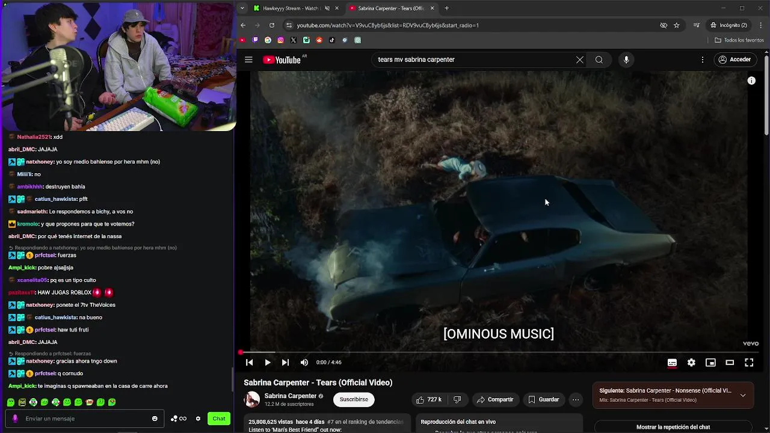
Task: Start voice search with the microphone icon
Action: [626, 60]
